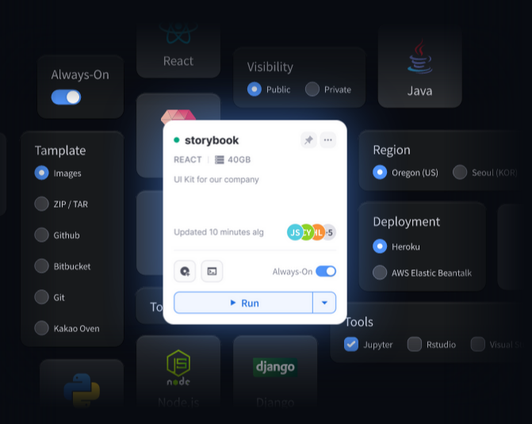Viewport: 532px width, 424px height.
Task: Click 'UI Kit for our company' description
Action: [216, 179]
